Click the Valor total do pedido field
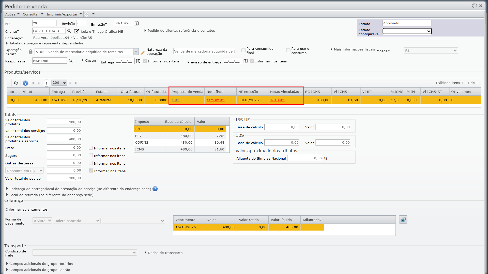This screenshot has height=274, width=488. (64, 178)
